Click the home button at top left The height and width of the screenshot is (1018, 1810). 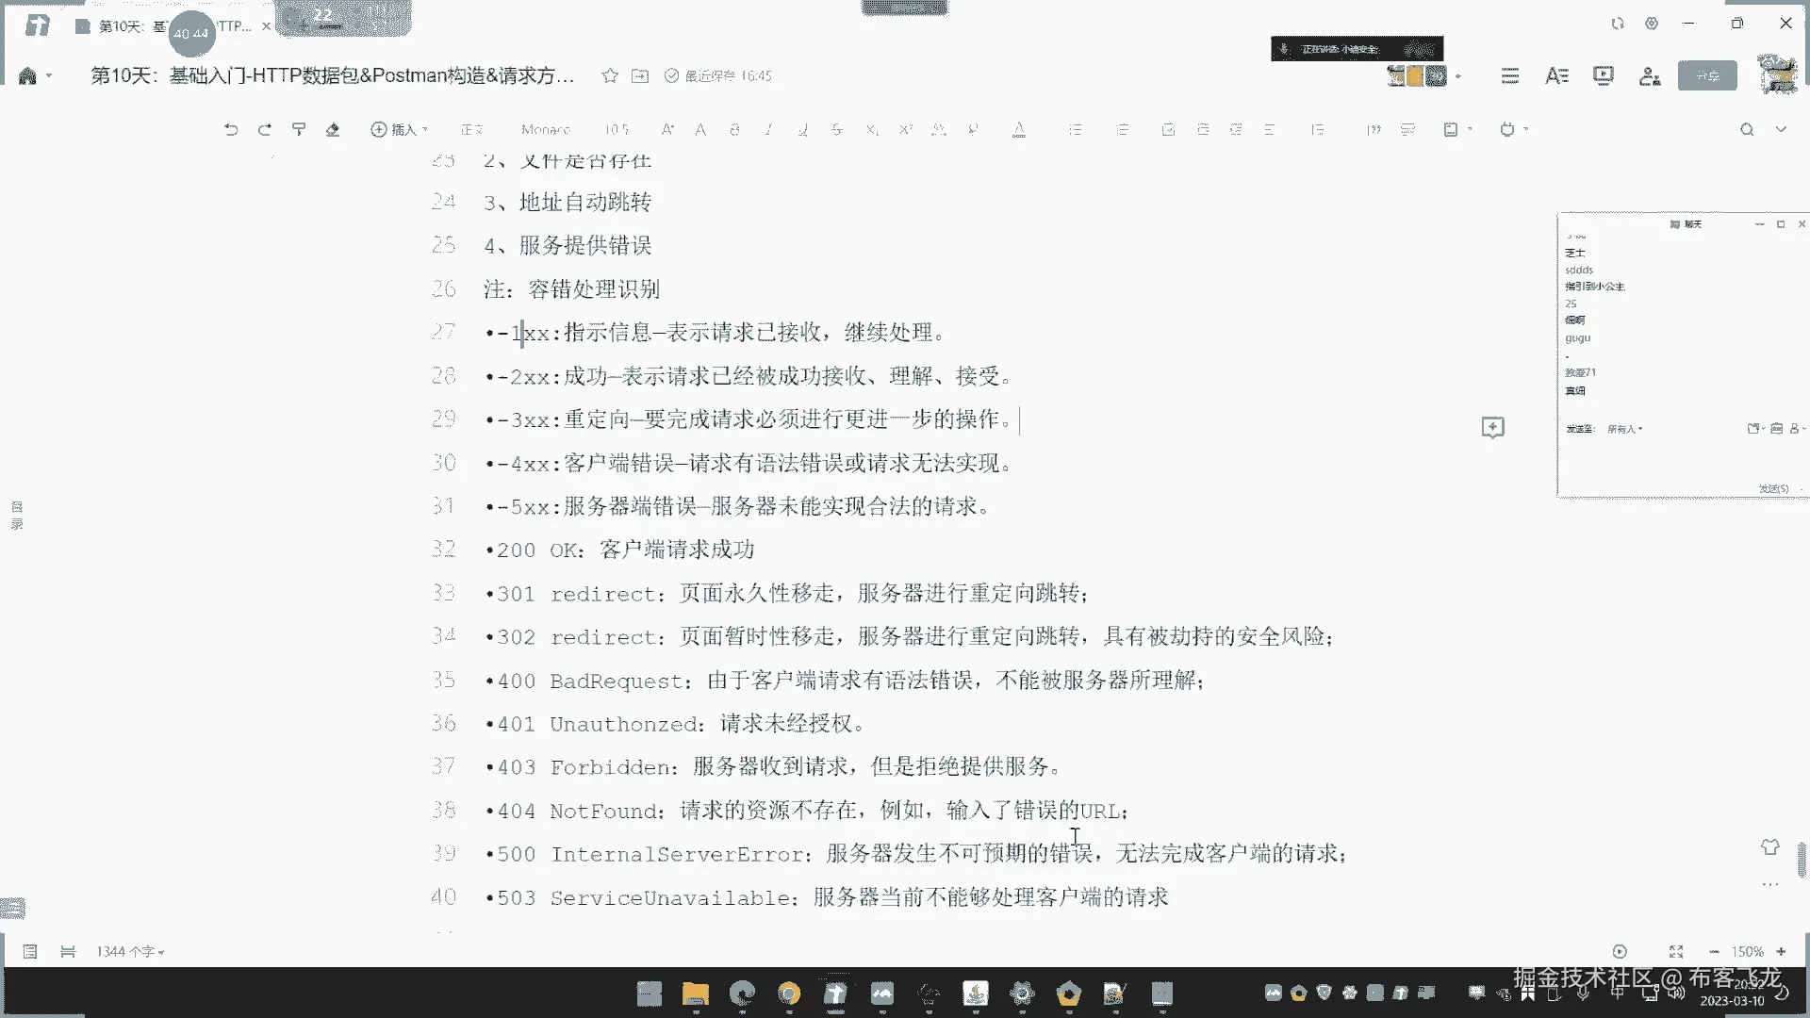click(27, 76)
